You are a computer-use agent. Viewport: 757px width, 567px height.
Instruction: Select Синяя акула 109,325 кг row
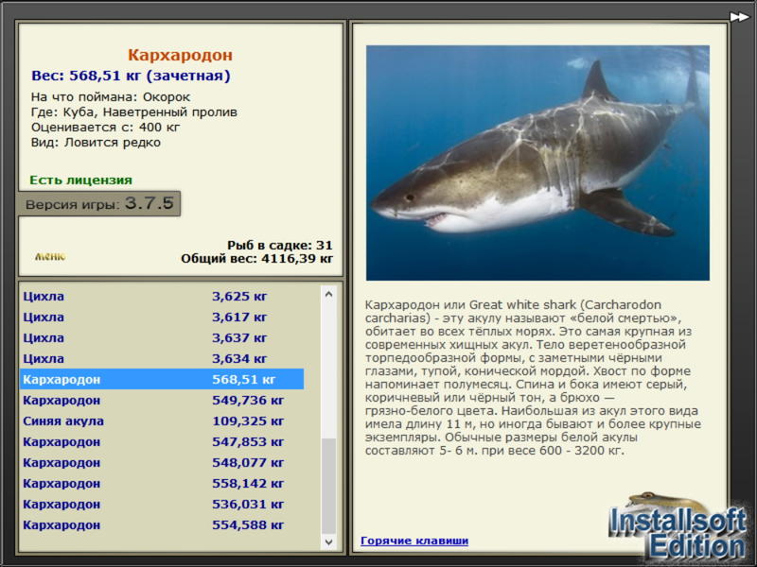click(x=162, y=421)
